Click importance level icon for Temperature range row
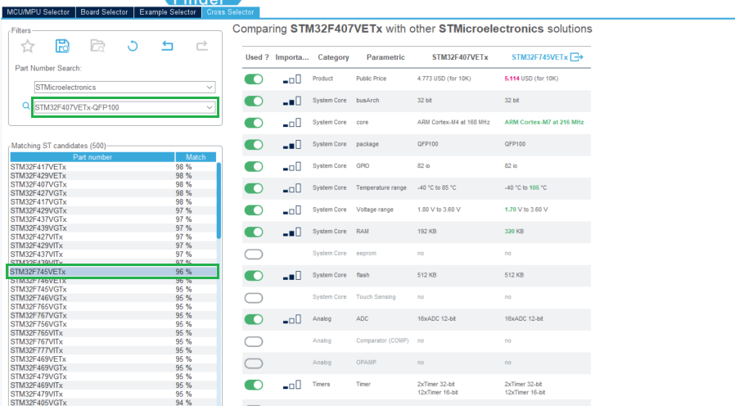The height and width of the screenshot is (406, 735). click(x=292, y=188)
